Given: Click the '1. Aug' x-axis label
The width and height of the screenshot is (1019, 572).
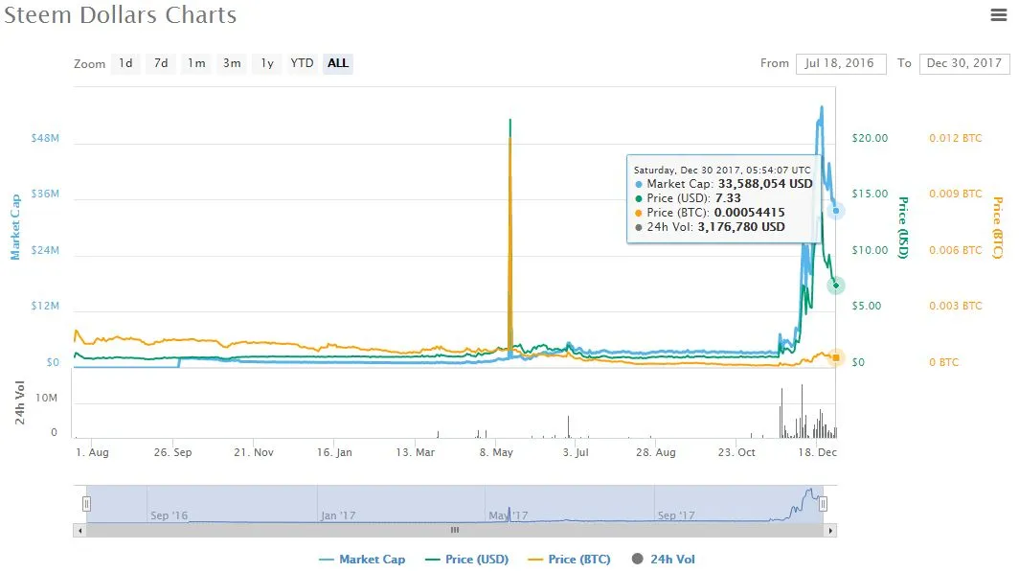Looking at the screenshot, I should point(92,452).
